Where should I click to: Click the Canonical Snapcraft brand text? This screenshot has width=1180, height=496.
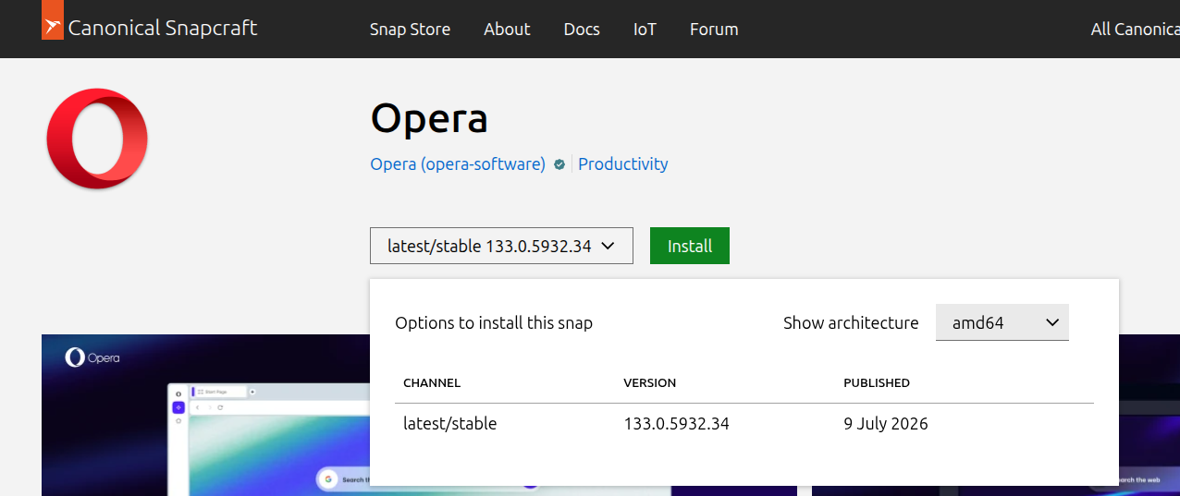[163, 28]
